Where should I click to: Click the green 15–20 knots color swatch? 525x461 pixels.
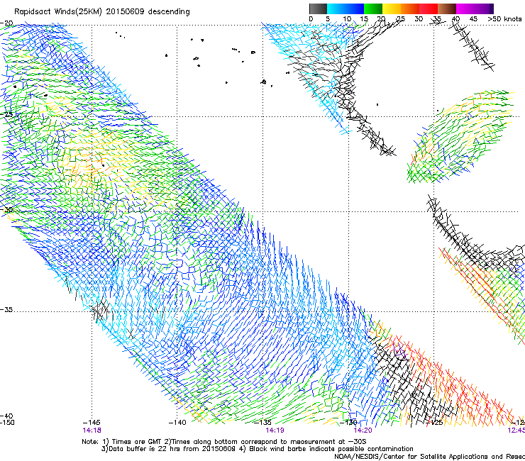click(373, 9)
